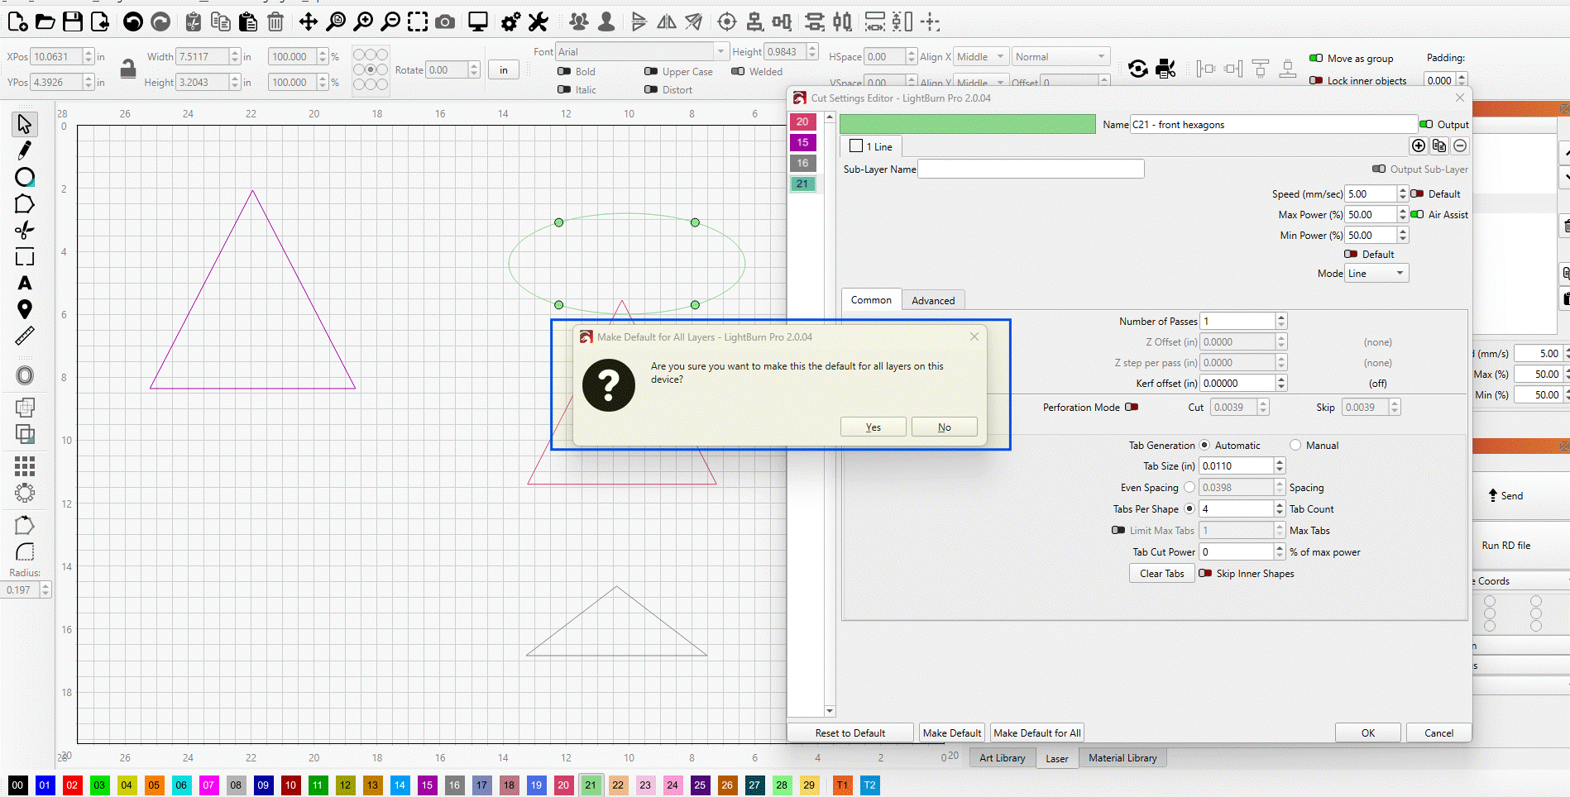Screen dimensions: 1570x797
Task: Confirm with the Yes button
Action: (873, 427)
